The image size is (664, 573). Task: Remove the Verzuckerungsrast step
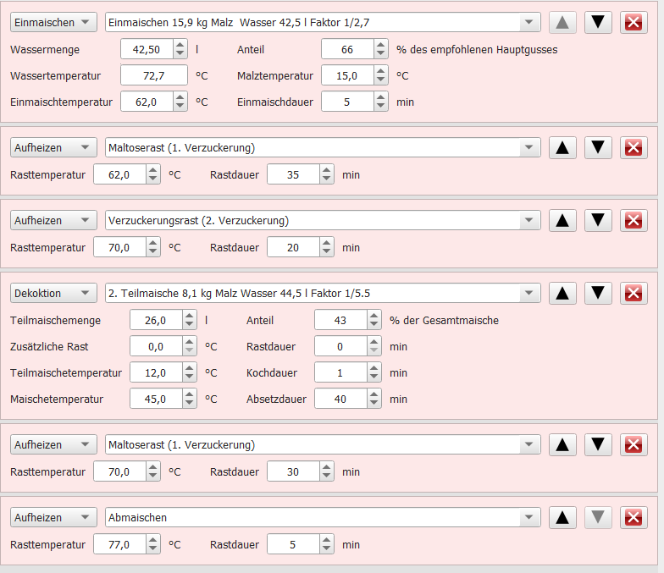click(x=634, y=220)
